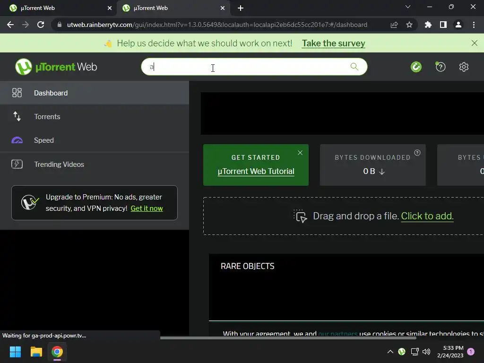Click the site lock icon
484x363 pixels.
[x=60, y=25]
